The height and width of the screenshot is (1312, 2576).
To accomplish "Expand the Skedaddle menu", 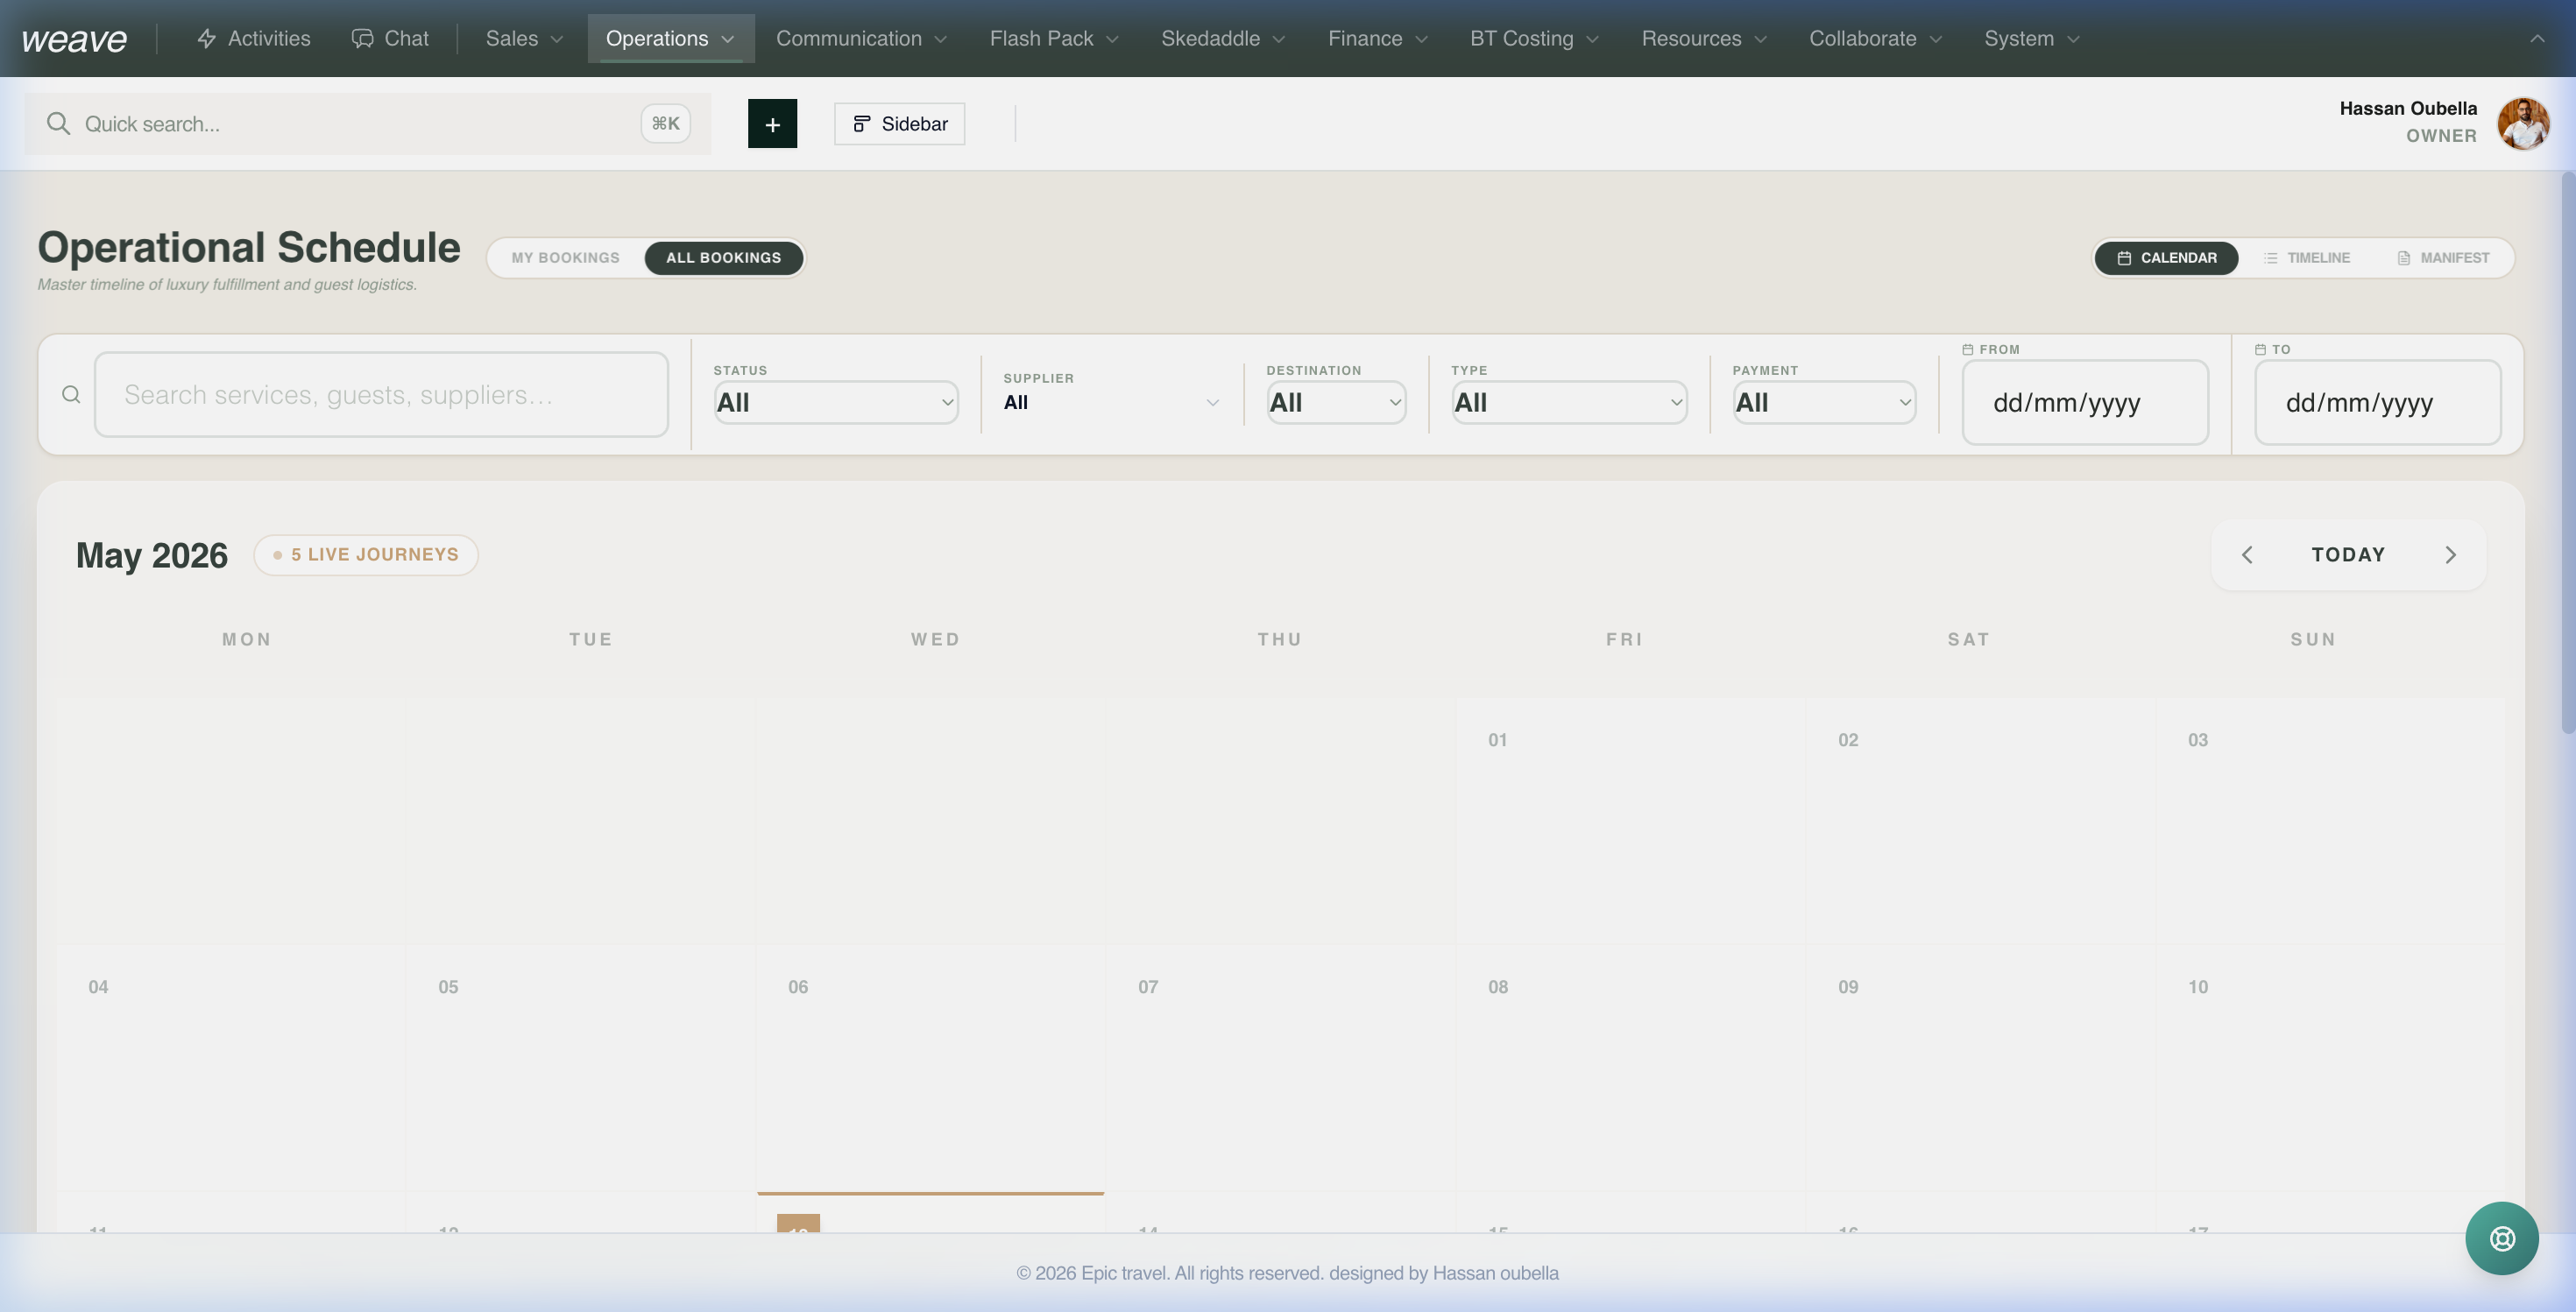I will [x=1222, y=38].
